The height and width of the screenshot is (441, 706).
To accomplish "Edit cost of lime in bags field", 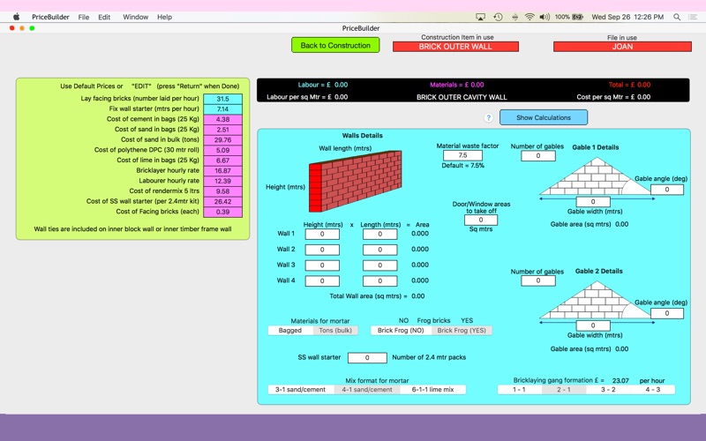I will (x=223, y=161).
